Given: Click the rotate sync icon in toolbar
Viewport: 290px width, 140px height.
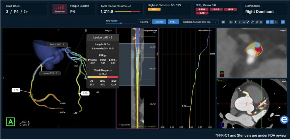Looking at the screenshot, I should point(252,22).
